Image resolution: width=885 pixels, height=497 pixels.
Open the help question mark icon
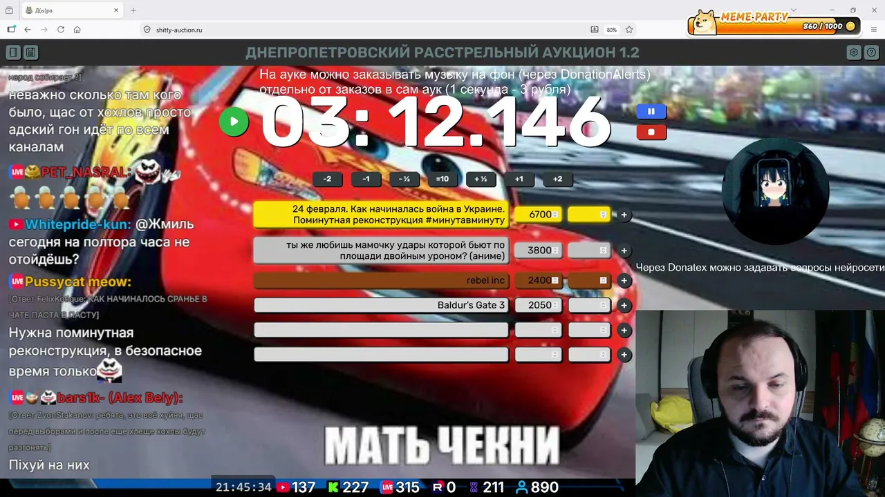(872, 52)
